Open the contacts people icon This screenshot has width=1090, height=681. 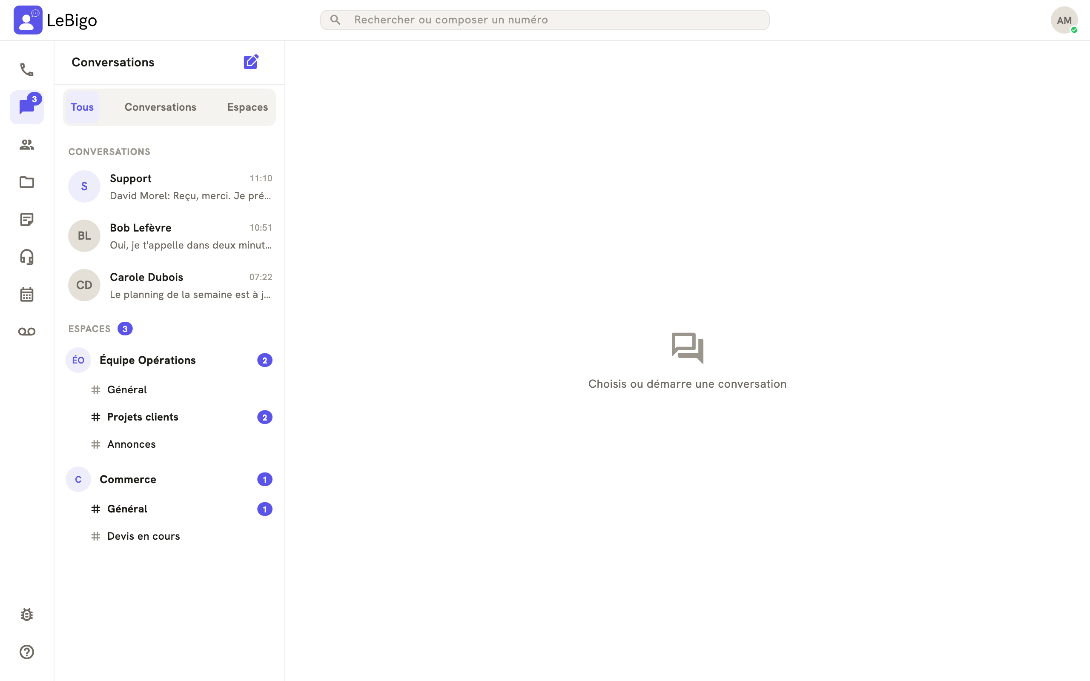26,145
